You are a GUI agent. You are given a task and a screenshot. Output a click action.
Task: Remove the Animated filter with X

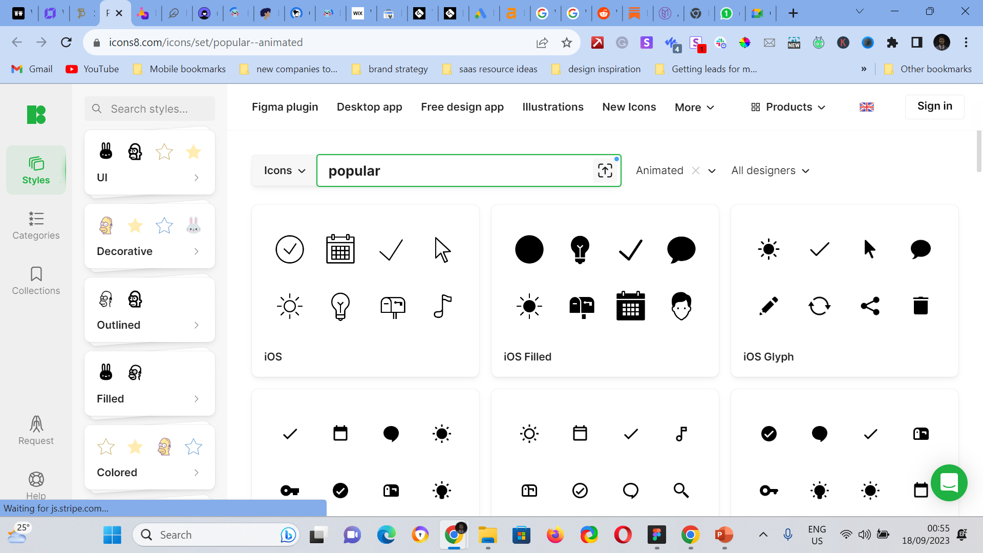[695, 171]
